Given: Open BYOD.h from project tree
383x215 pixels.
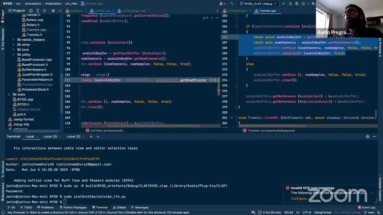Looking at the screenshot, I should (x=22, y=105).
